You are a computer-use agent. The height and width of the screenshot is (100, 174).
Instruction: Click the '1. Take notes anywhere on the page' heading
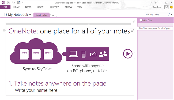[57, 83]
